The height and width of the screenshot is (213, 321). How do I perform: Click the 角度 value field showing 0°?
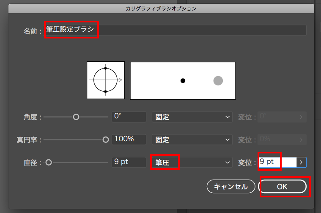tap(129, 117)
